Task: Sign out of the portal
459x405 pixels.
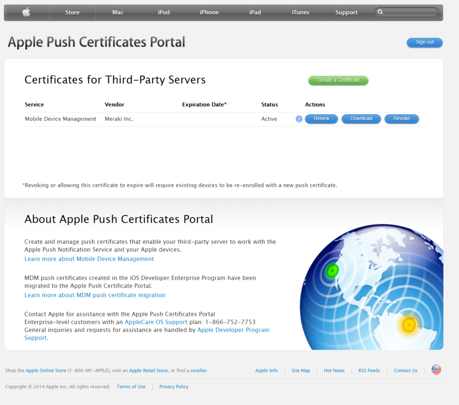Action: click(424, 42)
